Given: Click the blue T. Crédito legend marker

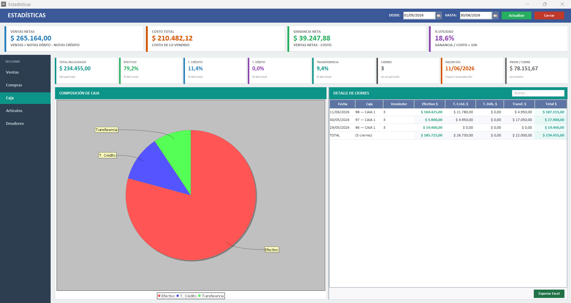Looking at the screenshot, I should pyautogui.click(x=178, y=296).
